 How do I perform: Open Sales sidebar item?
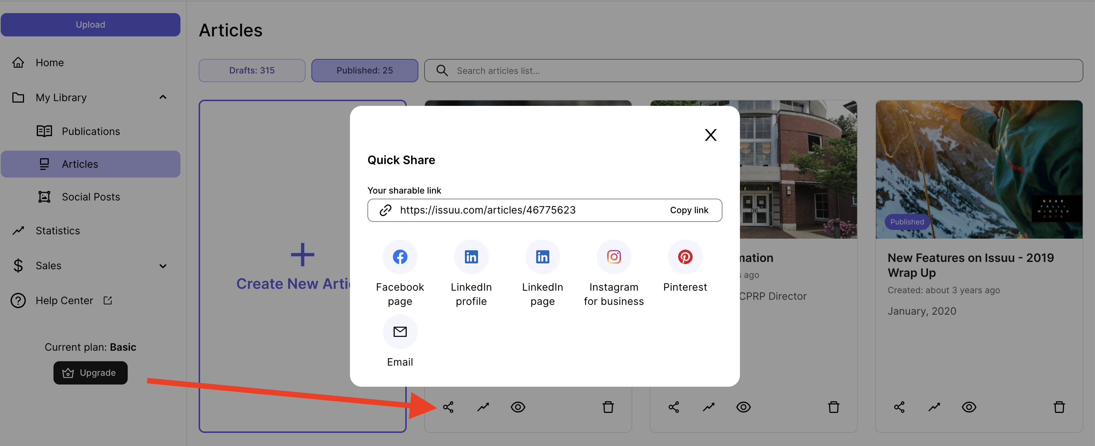pyautogui.click(x=48, y=265)
